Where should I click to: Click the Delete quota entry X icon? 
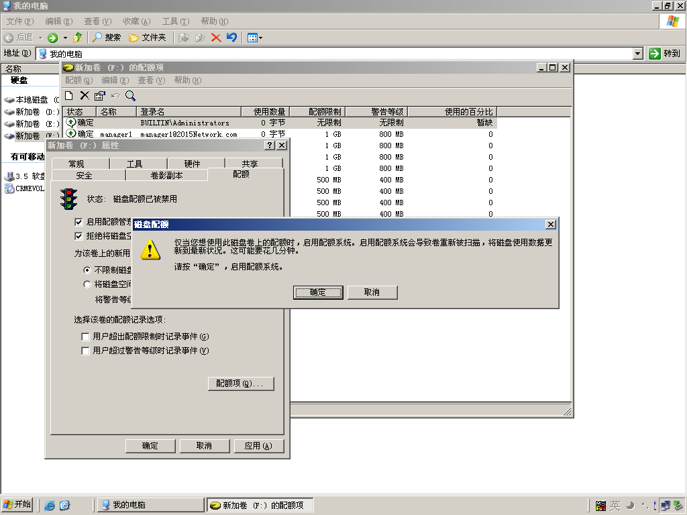(85, 95)
